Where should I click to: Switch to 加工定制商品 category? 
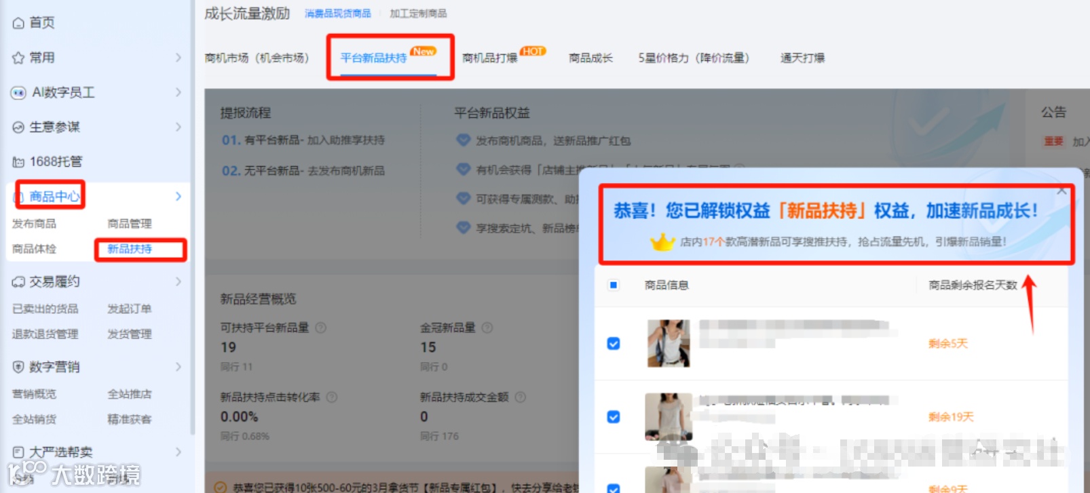click(x=418, y=14)
